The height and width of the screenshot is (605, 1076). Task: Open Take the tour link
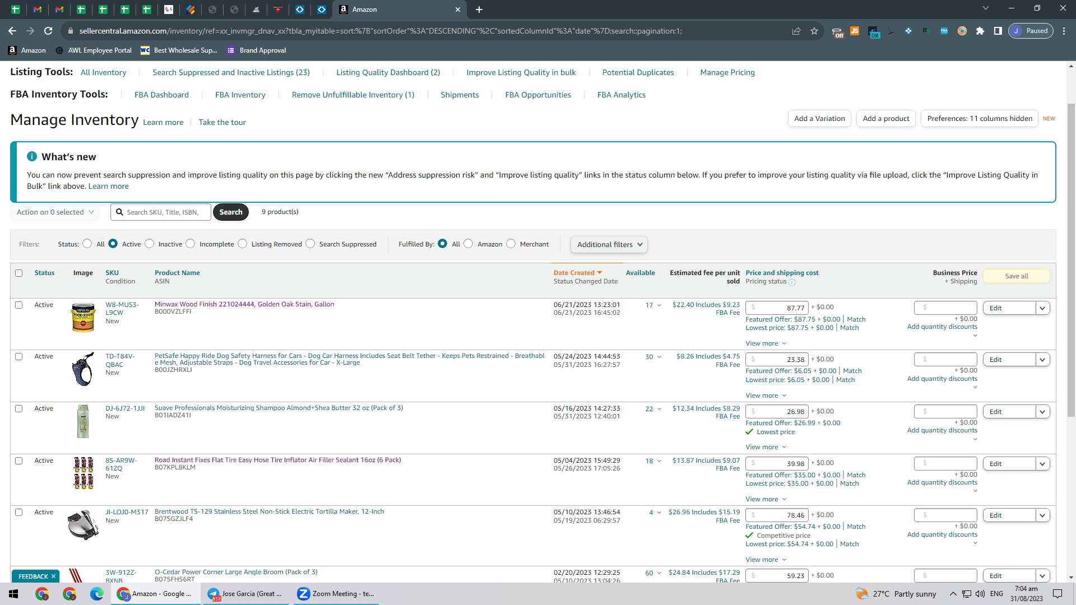tap(222, 123)
